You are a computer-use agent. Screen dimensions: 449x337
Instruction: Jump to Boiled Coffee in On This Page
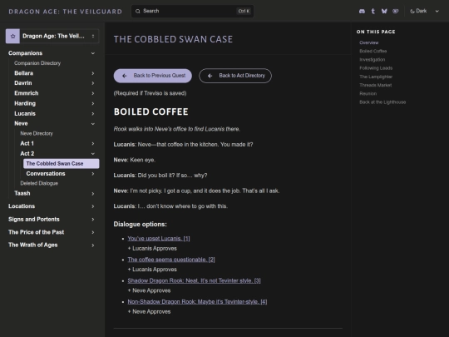click(373, 52)
